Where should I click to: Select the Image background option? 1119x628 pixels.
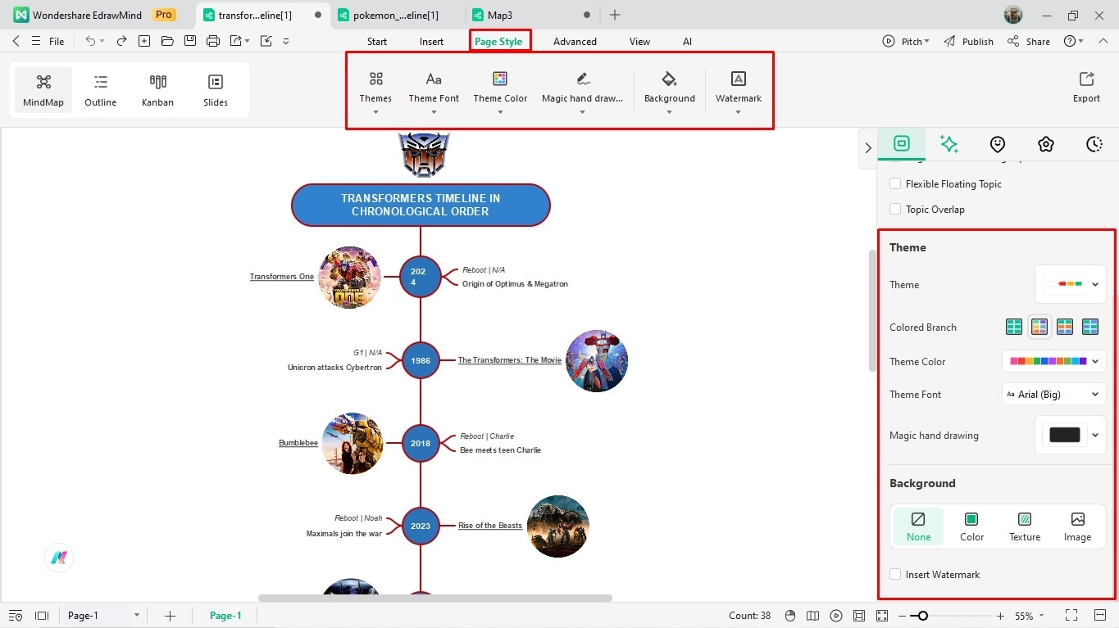pyautogui.click(x=1077, y=526)
